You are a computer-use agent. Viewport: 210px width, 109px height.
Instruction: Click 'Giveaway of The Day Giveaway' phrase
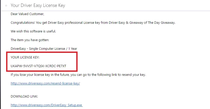pyautogui.click(x=152, y=23)
